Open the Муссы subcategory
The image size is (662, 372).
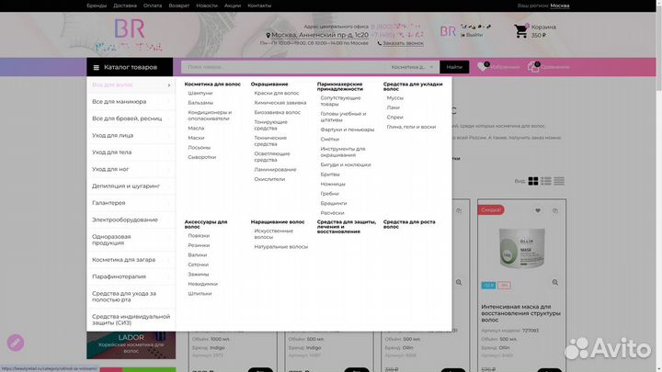(394, 98)
